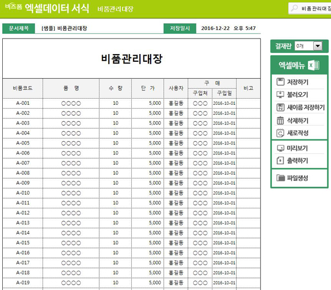Screen dimensions: 331x290
Task: Click the 삭제하기 trash icon
Action: [280, 120]
